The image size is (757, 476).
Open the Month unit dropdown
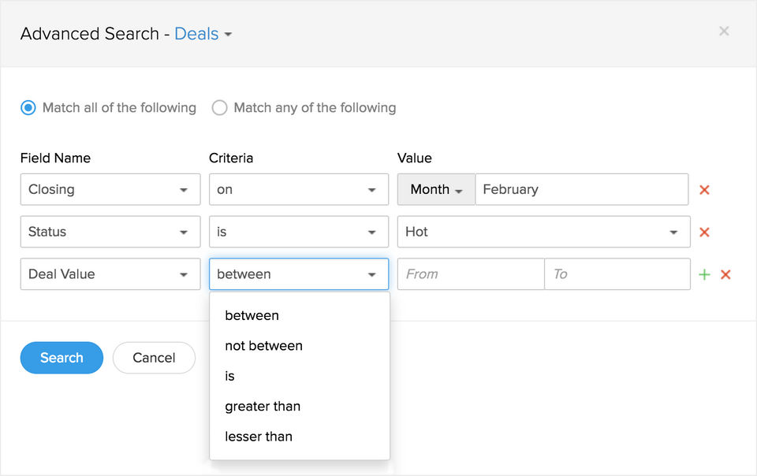click(436, 190)
